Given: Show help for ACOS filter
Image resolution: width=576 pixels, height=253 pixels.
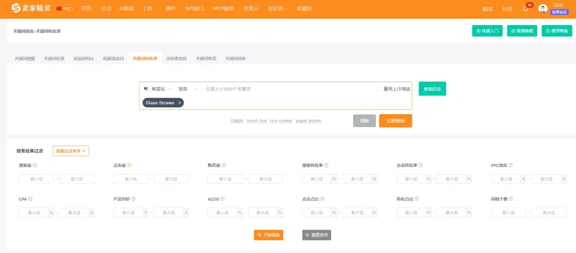Looking at the screenshot, I should click(222, 199).
